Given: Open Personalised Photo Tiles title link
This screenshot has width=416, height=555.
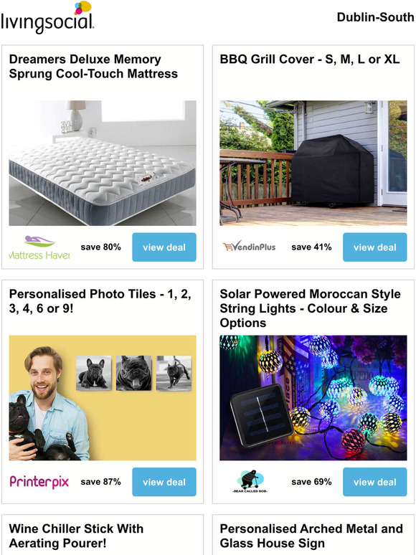Looking at the screenshot, I should click(100, 301).
